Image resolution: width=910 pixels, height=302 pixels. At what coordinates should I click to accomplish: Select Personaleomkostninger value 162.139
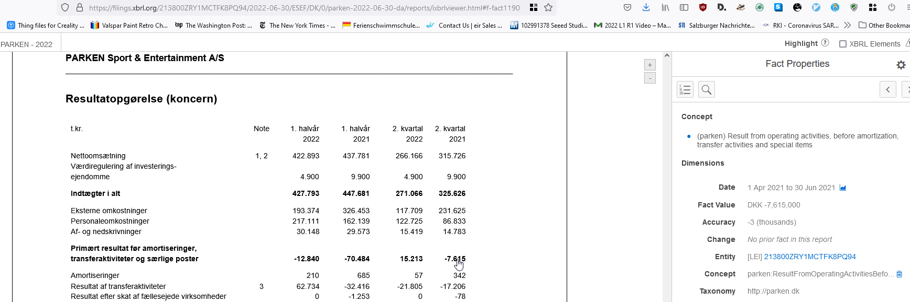(x=356, y=221)
